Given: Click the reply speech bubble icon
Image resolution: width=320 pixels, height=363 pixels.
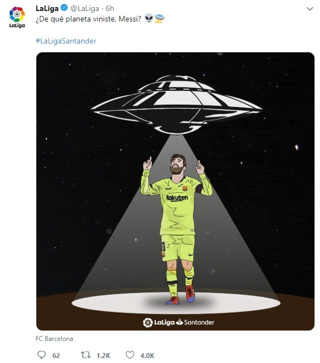Looking at the screenshot, I should pos(42,355).
